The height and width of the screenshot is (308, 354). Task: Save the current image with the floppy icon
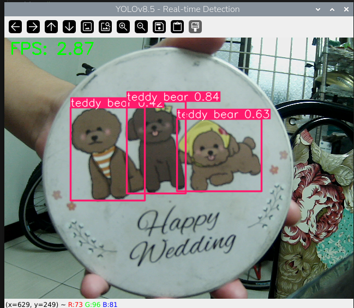159,27
